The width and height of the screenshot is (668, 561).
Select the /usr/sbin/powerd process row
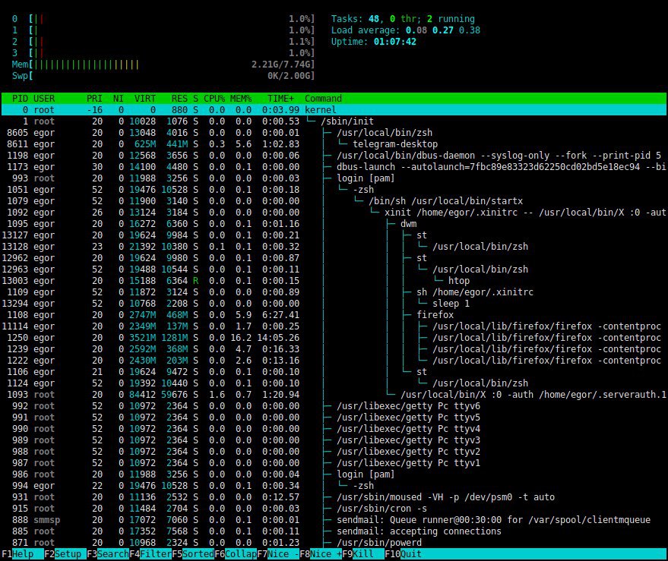click(x=334, y=543)
